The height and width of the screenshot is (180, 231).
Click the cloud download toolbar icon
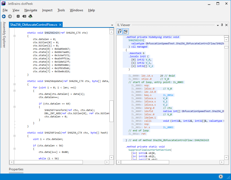pyautogui.click(x=30, y=16)
